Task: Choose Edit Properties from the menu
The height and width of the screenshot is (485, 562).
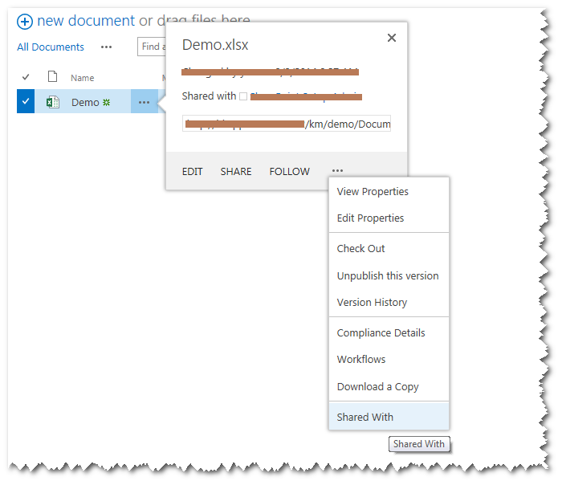Action: [389, 218]
